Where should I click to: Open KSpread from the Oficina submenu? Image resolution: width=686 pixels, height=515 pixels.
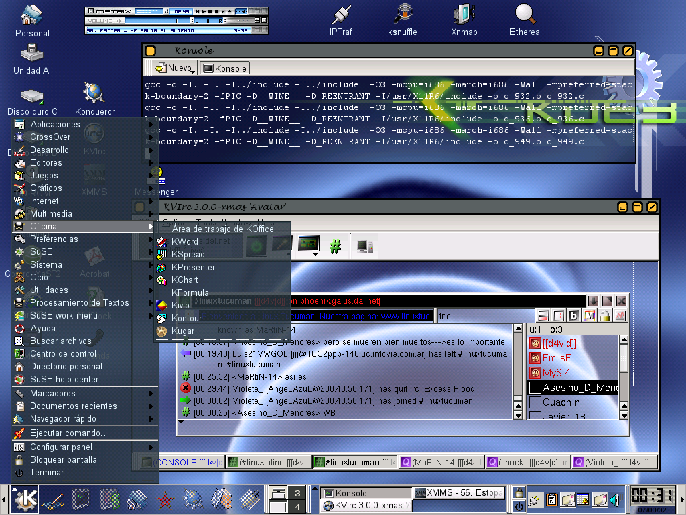click(223, 254)
